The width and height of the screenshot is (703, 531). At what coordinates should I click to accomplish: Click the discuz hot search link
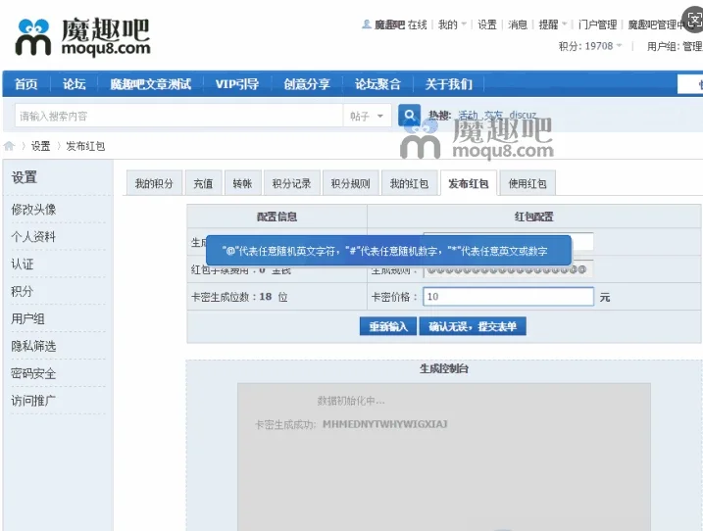tap(523, 116)
